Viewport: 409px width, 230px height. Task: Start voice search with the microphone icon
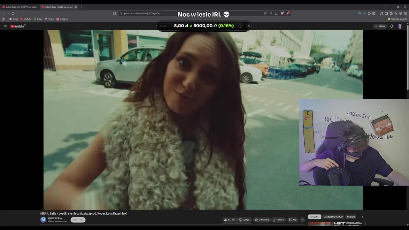click(x=249, y=26)
